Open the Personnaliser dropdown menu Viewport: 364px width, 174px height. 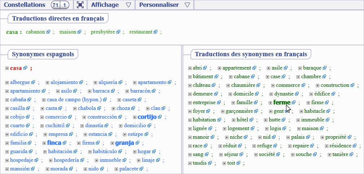(164, 5)
